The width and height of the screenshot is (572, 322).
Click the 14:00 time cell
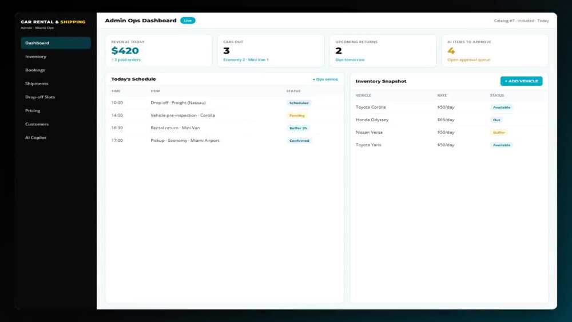[117, 115]
